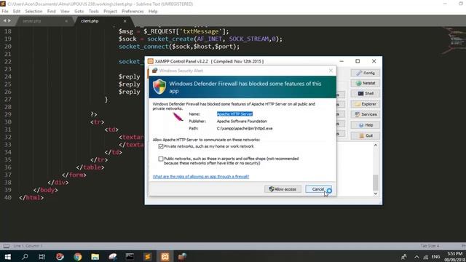The image size is (466, 262).
Task: Open the Edit menu
Action: click(x=17, y=12)
